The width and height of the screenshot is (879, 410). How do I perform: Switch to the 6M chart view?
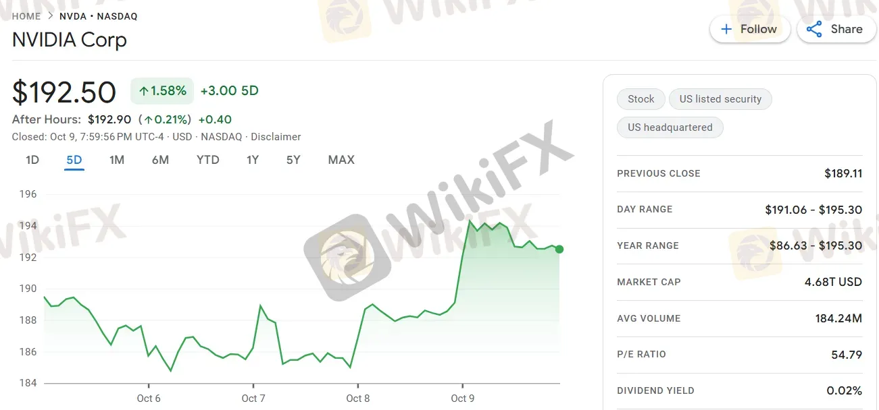(x=160, y=160)
